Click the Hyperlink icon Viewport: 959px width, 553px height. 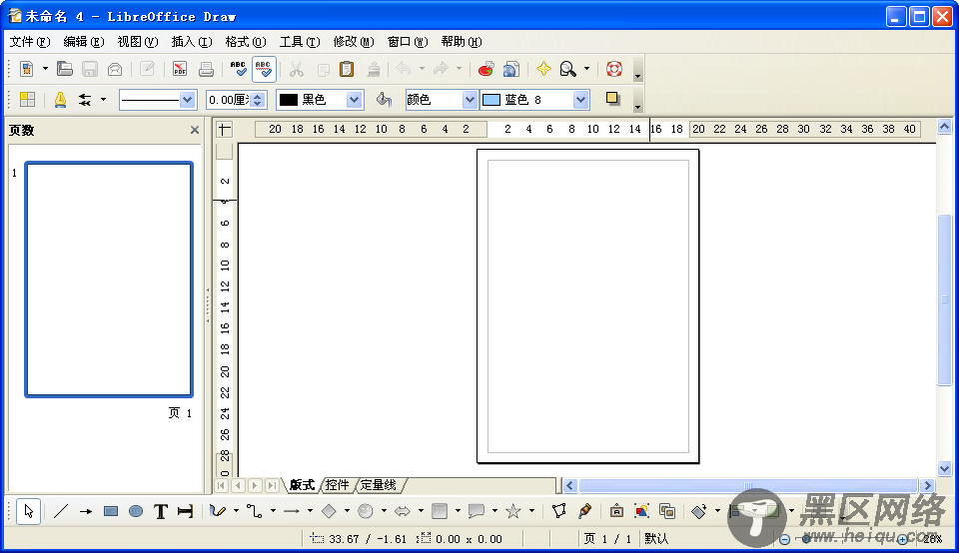tap(510, 69)
